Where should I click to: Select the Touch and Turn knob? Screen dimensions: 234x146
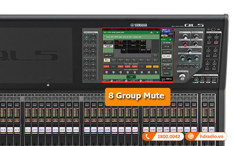click(x=182, y=77)
